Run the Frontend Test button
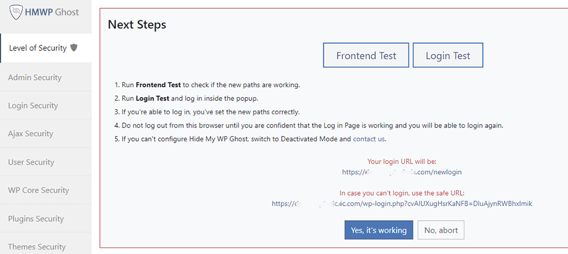This screenshot has height=254, width=568. point(366,55)
